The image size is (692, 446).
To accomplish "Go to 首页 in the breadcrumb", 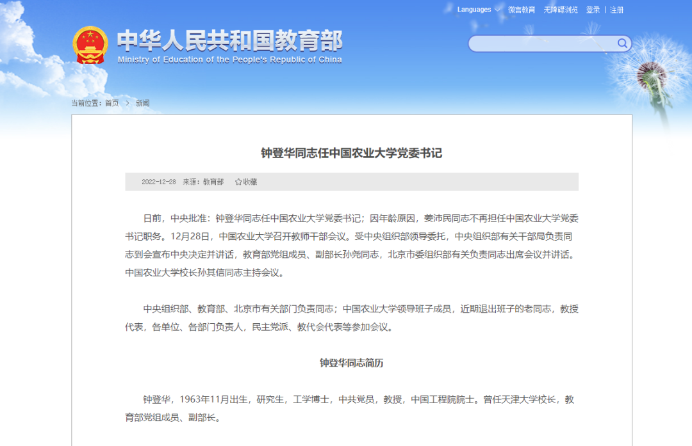I will pos(111,103).
